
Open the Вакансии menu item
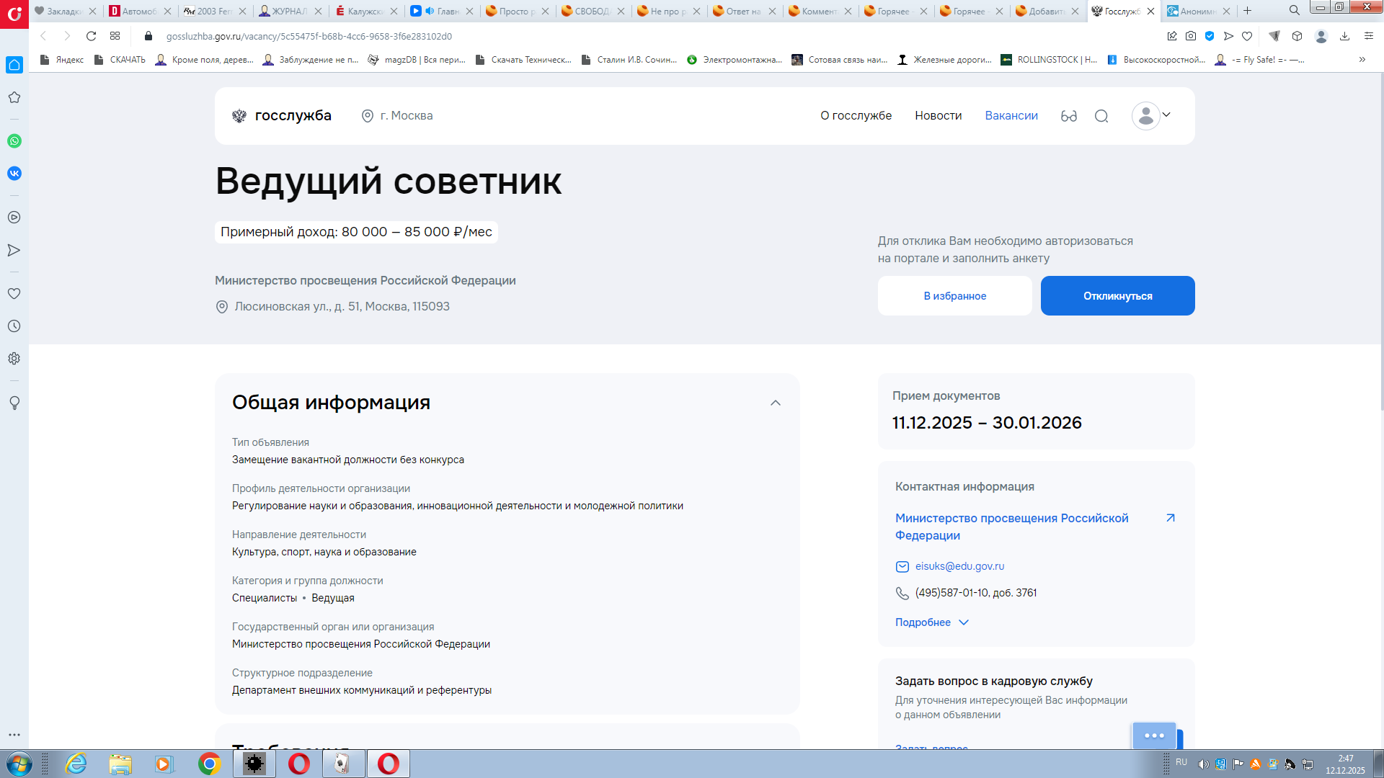click(x=1011, y=116)
